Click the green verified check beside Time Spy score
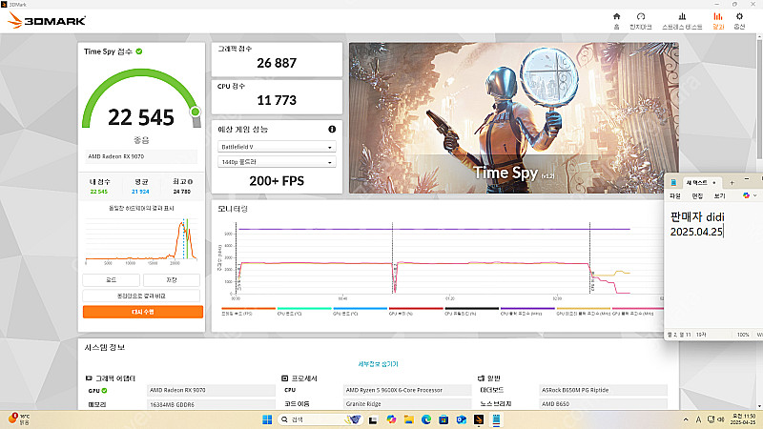The width and height of the screenshot is (763, 429). click(138, 51)
